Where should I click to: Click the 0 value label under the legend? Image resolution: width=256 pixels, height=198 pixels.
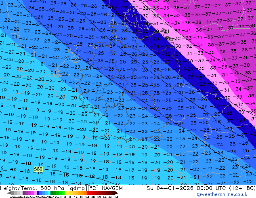point(65,196)
